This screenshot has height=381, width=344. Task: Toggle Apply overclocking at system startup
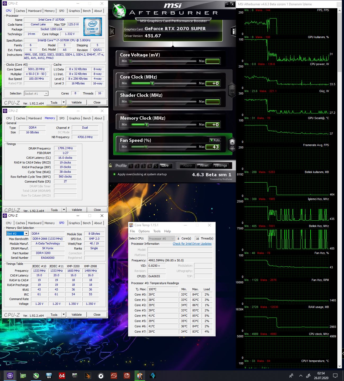coord(114,174)
